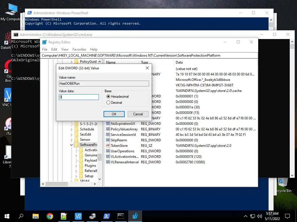Click the tree horizontal scrollbar thumb
The width and height of the screenshot is (297, 222).
[x=57, y=184]
